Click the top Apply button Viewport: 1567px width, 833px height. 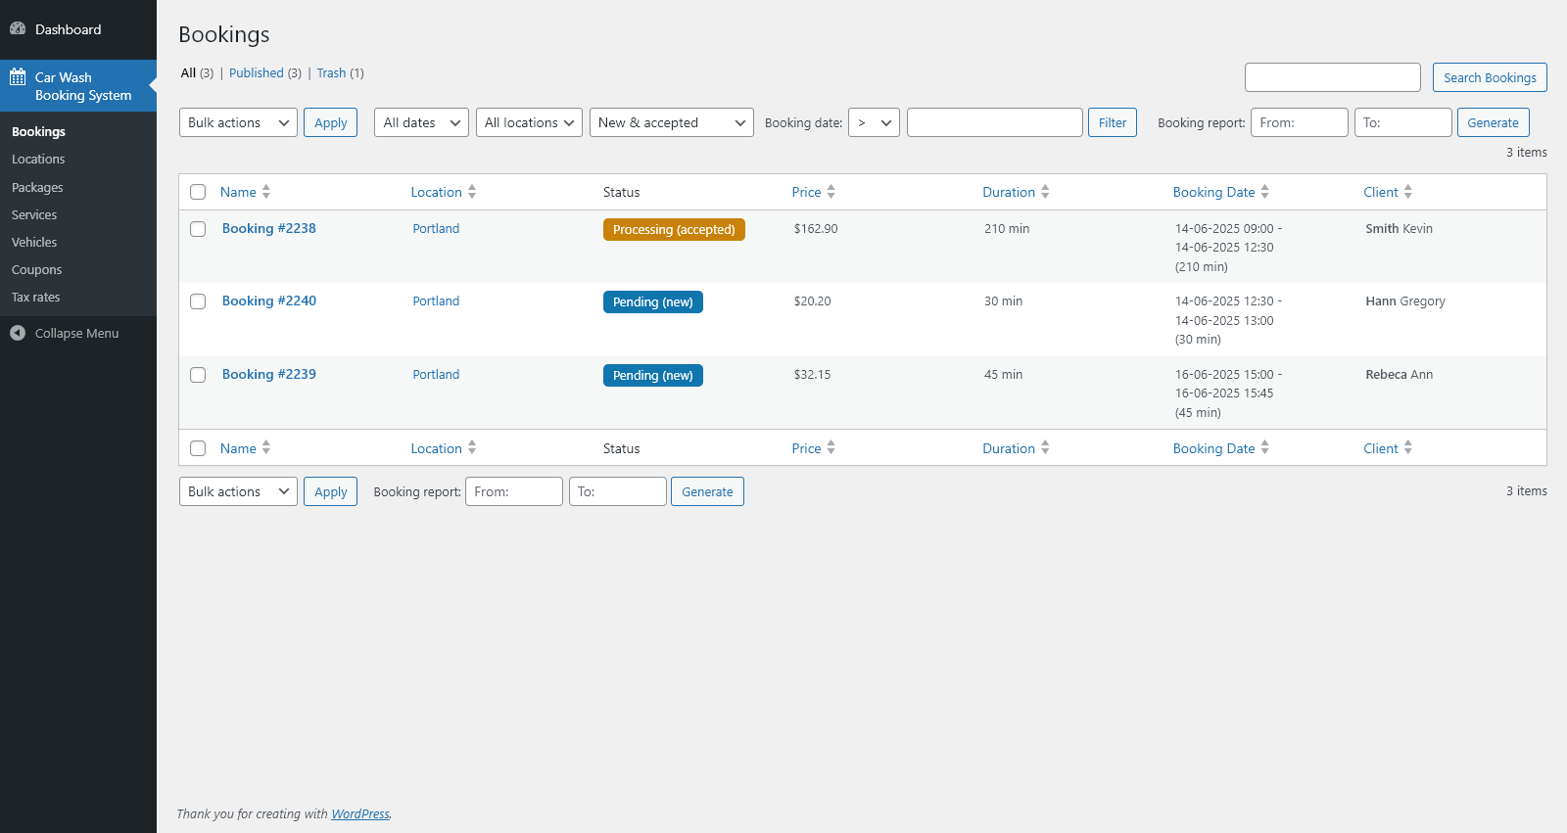coord(331,122)
